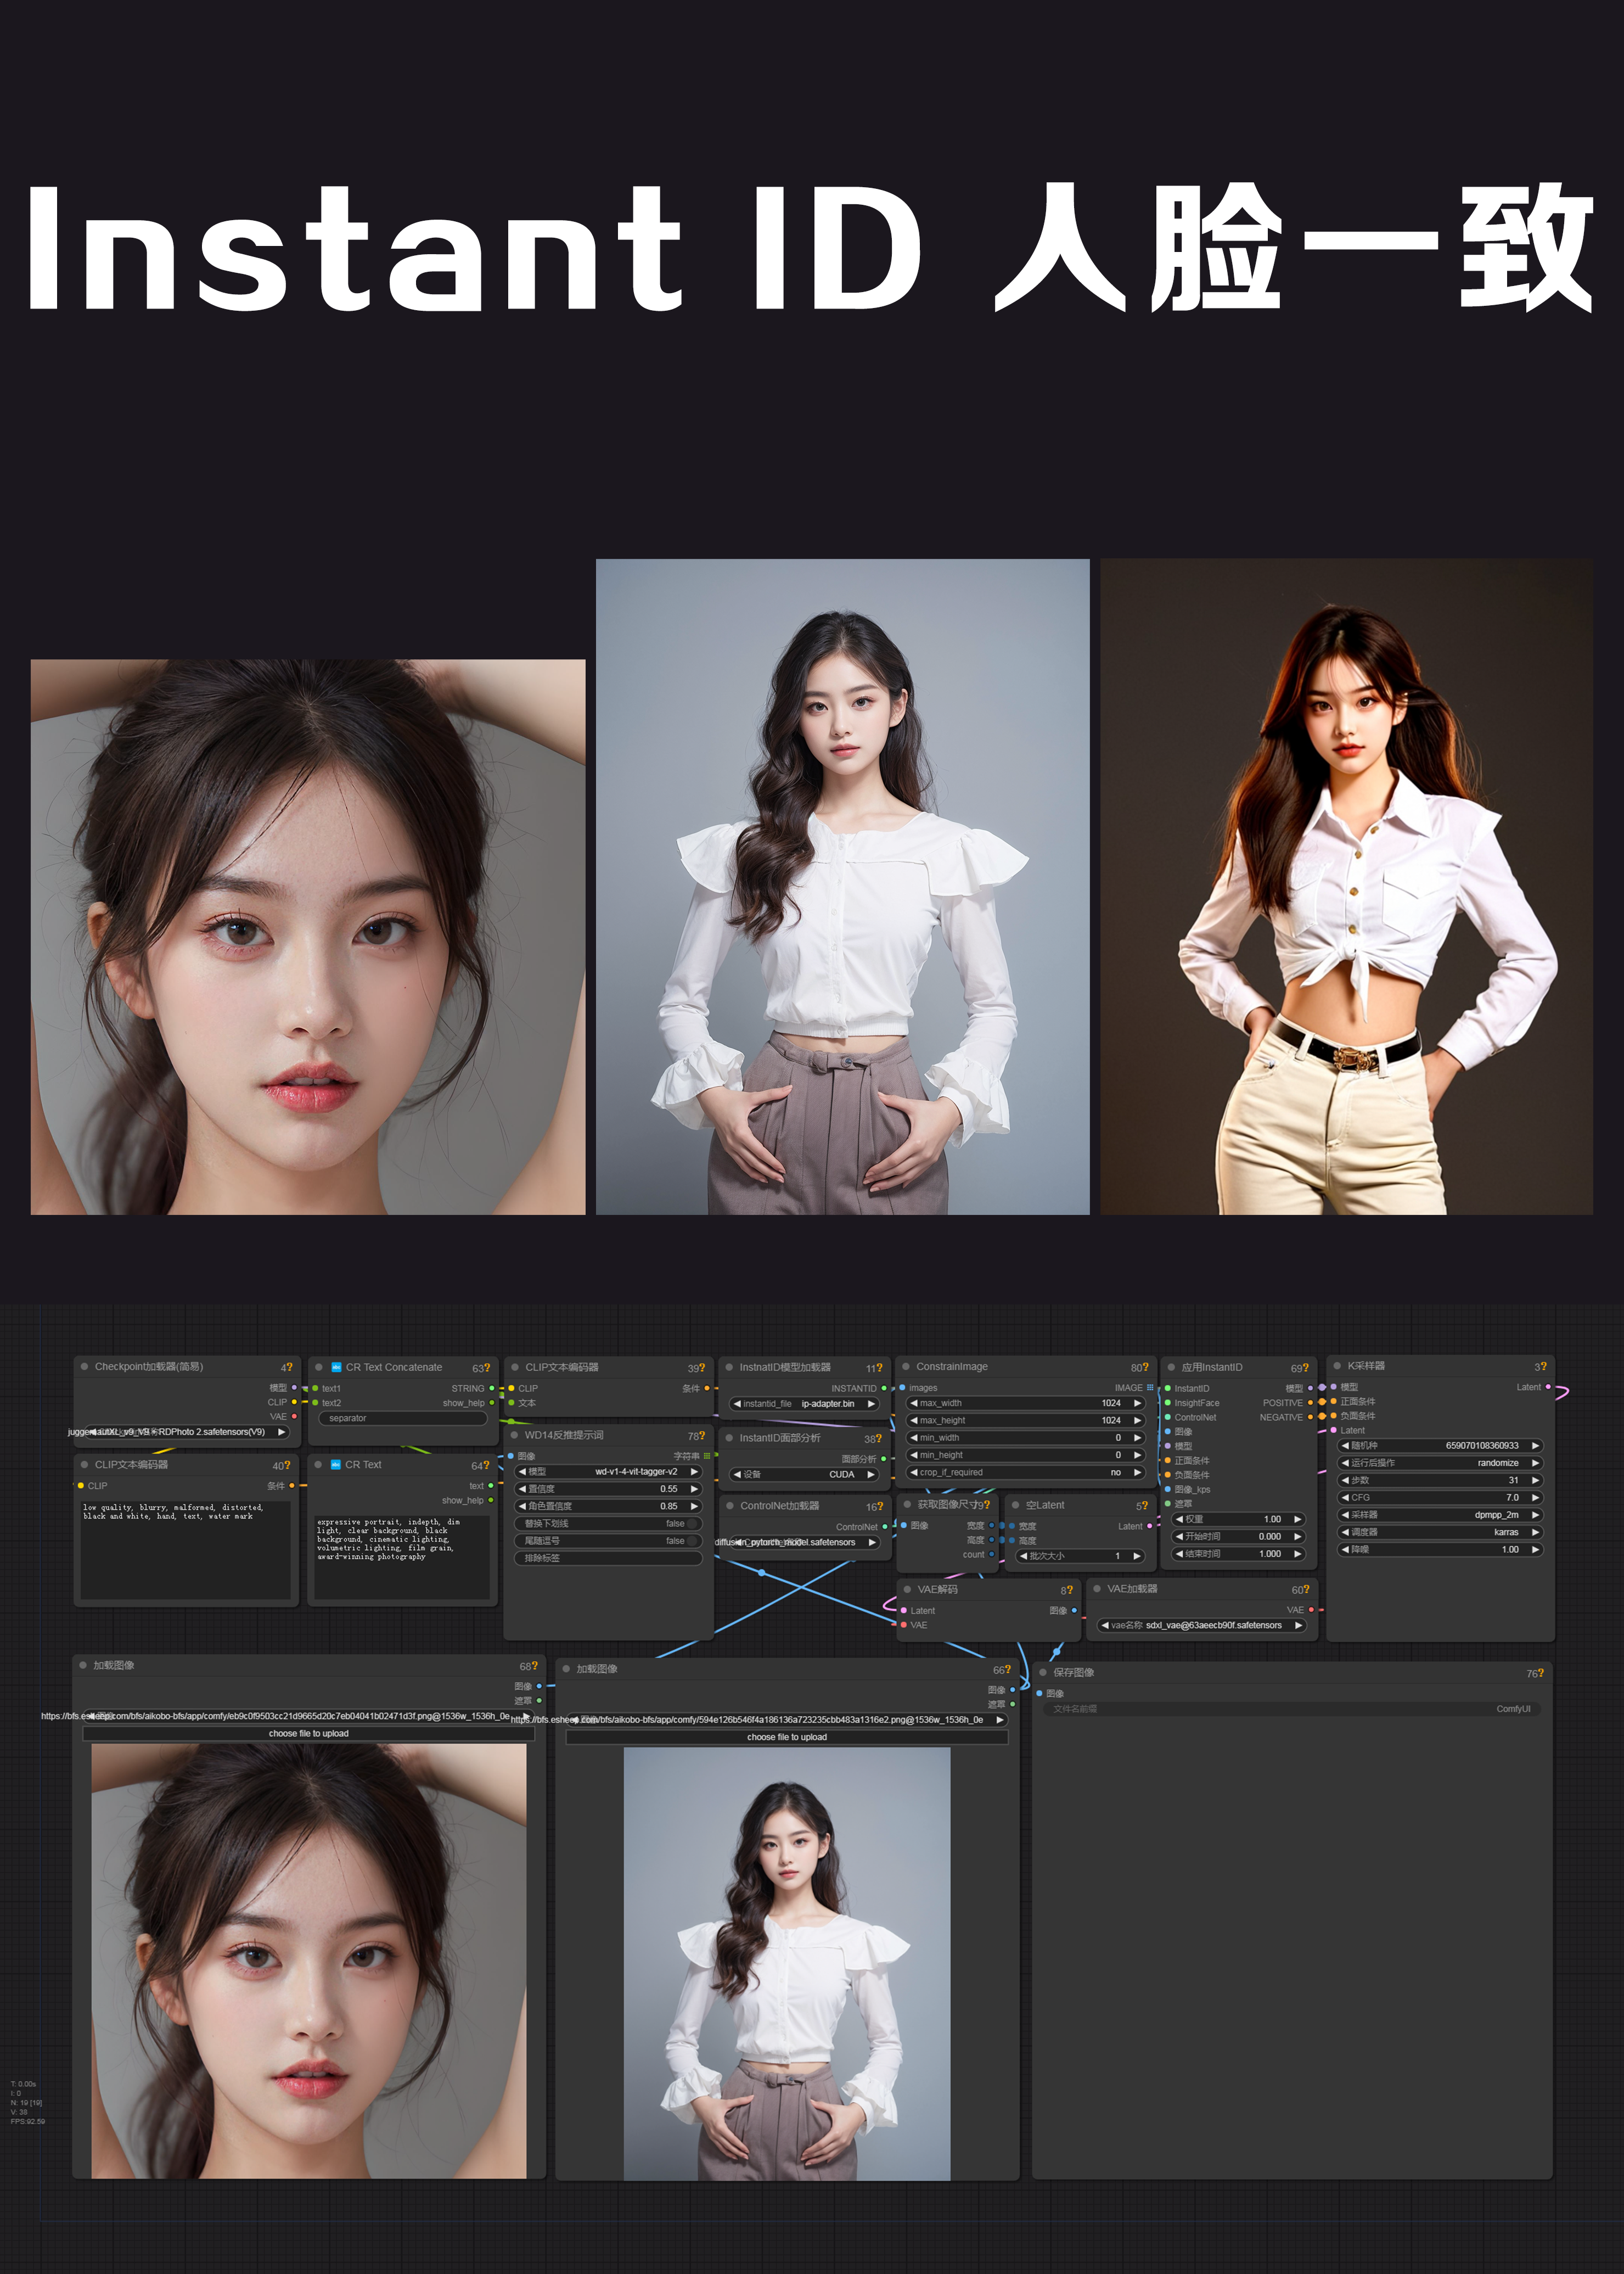This screenshot has height=2274, width=1624.
Task: Click the CR Text Concatenate node's abc icon
Action: (x=337, y=1366)
